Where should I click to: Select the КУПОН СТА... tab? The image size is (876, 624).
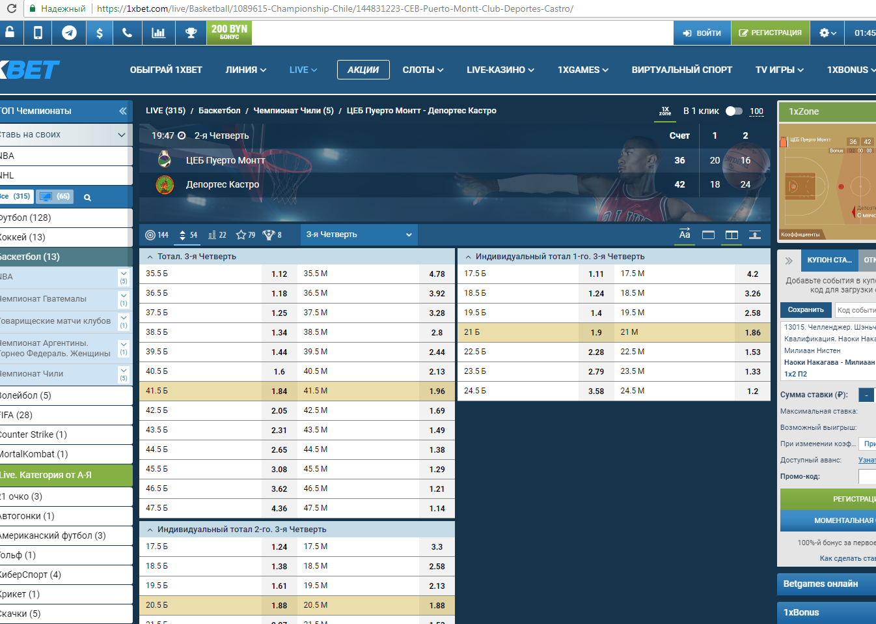(x=829, y=260)
